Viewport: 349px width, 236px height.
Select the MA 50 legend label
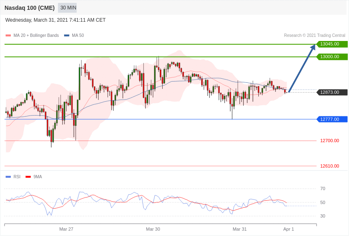click(x=78, y=36)
